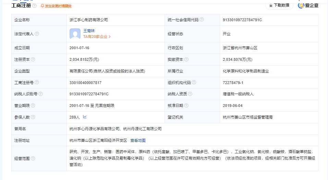Screen dimensions: 328x180
Task: Open help icon next to 统一社会信用代码
Action: coord(202,19)
